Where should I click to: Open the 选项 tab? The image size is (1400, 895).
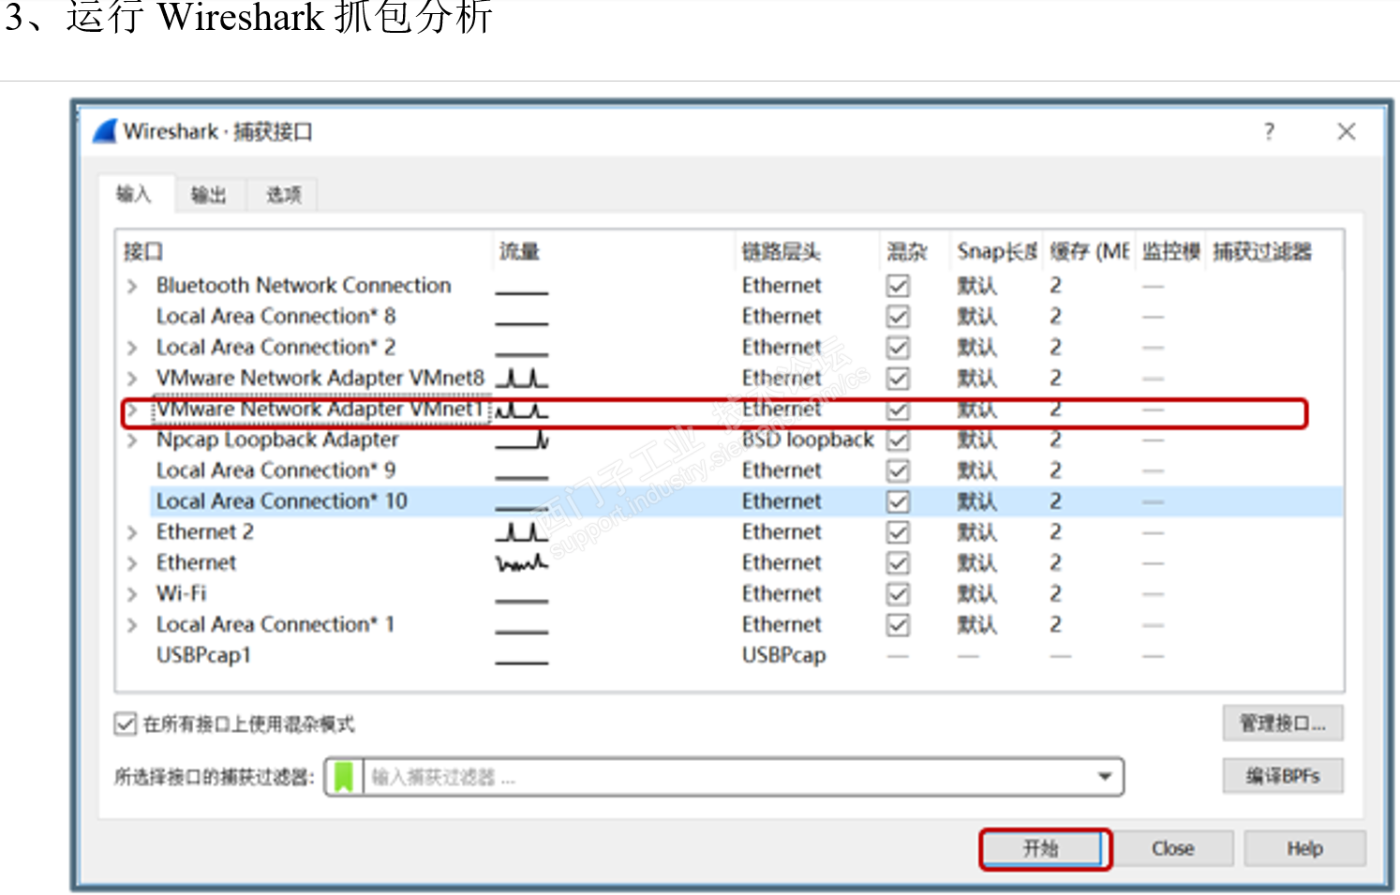point(283,195)
